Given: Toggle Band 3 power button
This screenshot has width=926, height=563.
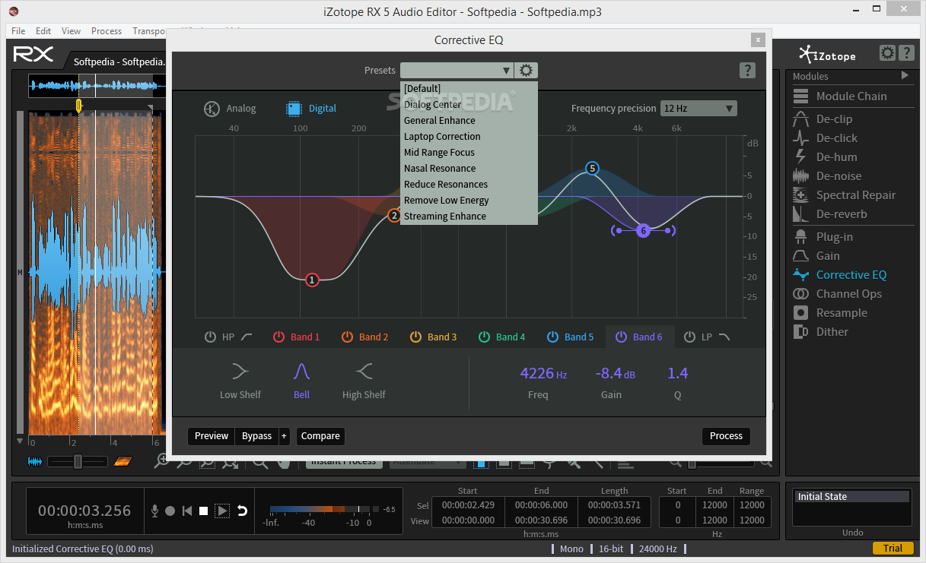Looking at the screenshot, I should [x=415, y=337].
